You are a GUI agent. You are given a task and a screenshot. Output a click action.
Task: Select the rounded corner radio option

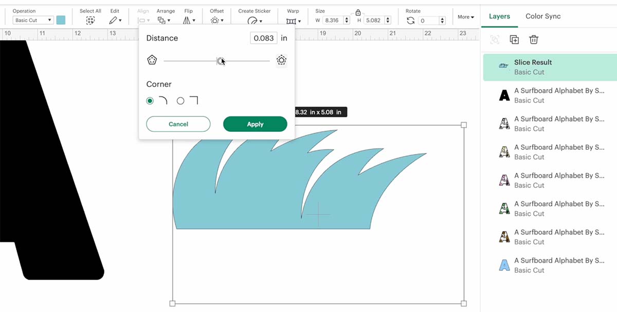point(150,101)
